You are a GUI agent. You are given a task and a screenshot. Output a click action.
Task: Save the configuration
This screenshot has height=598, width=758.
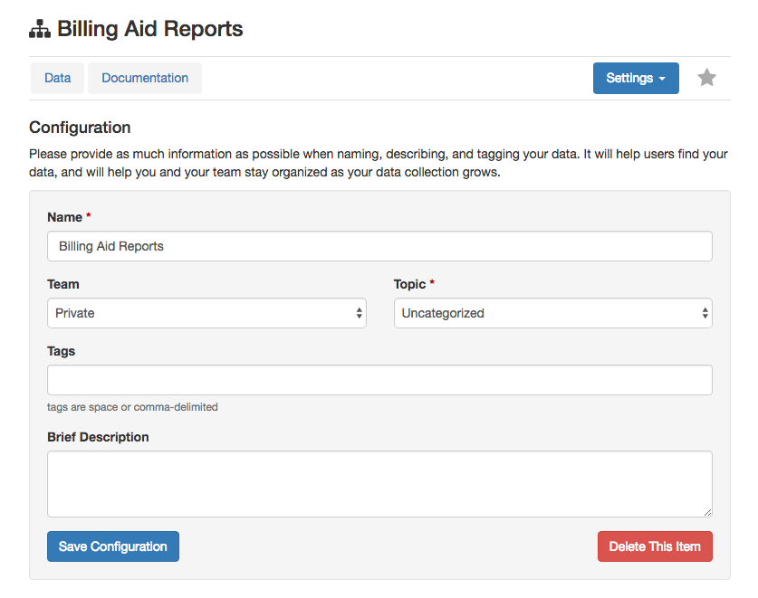[x=113, y=546]
